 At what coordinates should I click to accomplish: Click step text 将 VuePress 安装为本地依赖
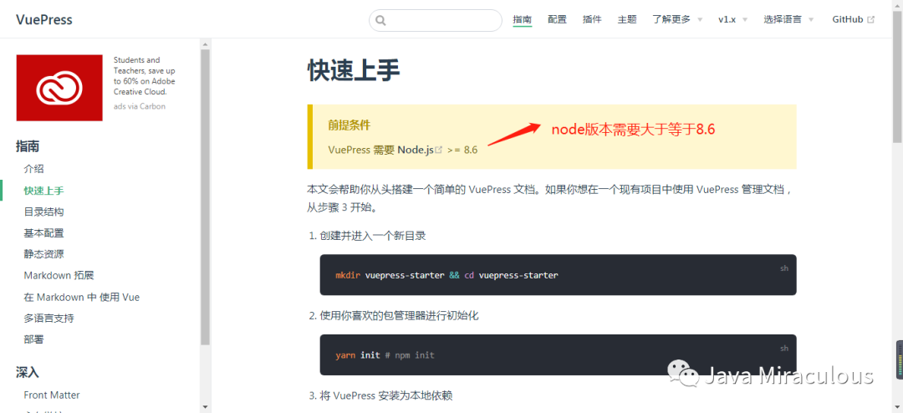(385, 395)
